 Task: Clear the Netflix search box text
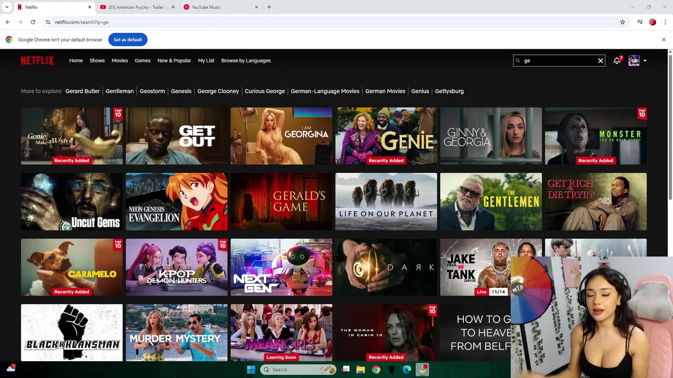point(600,60)
